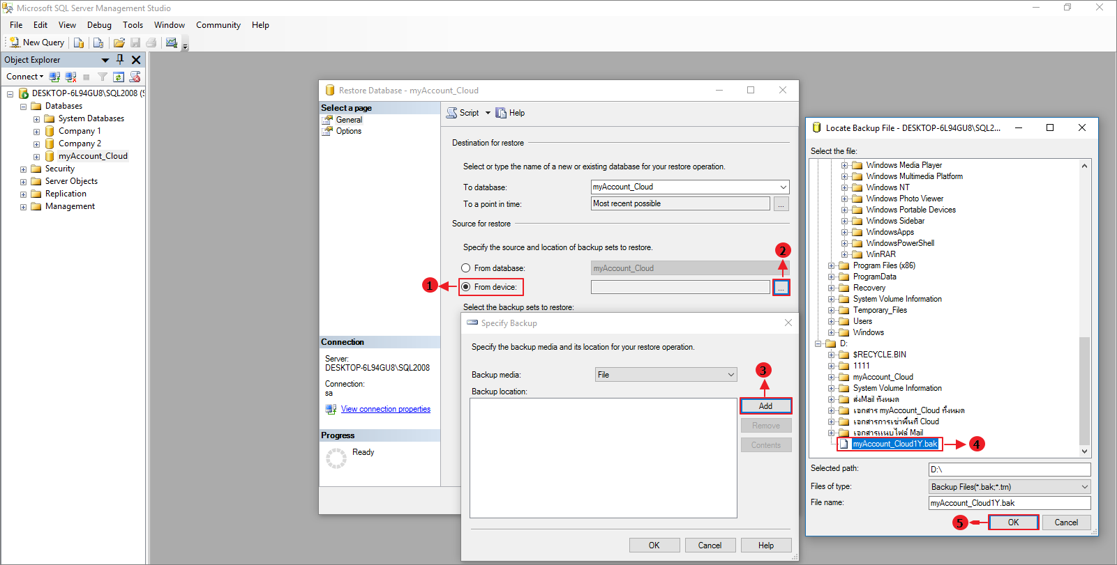
Task: Open the Script dropdown arrow
Action: [488, 113]
